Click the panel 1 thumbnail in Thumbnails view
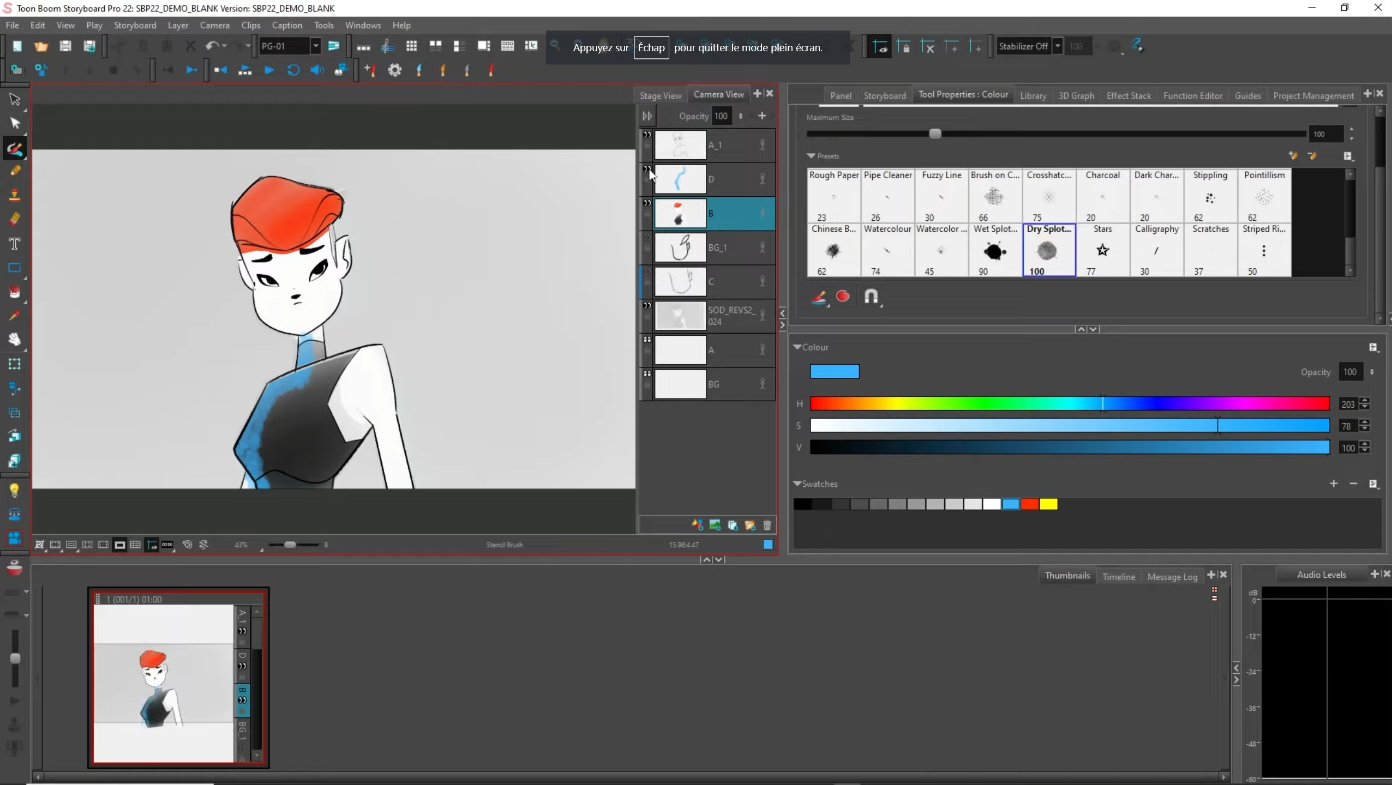Image resolution: width=1392 pixels, height=785 pixels. [164, 683]
